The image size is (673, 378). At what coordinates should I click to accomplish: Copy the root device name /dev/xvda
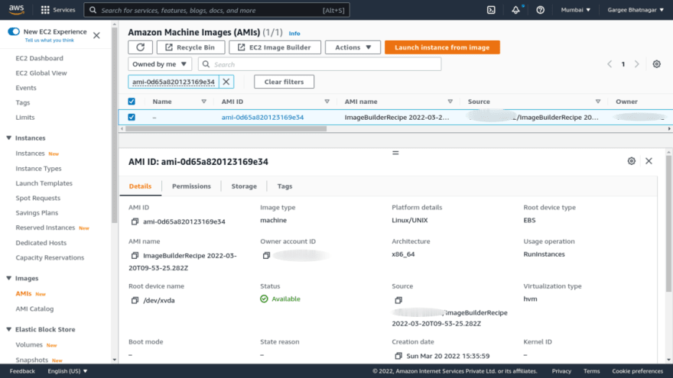[135, 300]
